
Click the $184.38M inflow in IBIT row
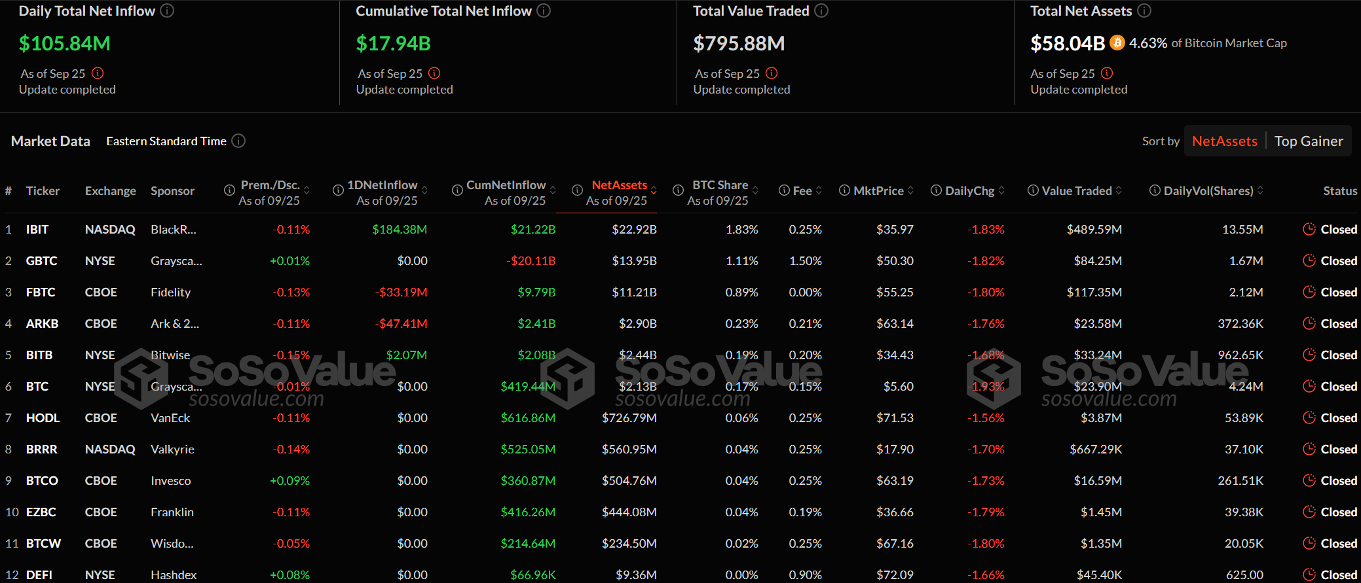point(400,229)
